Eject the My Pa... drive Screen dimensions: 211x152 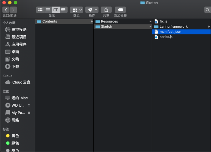(x=29, y=113)
